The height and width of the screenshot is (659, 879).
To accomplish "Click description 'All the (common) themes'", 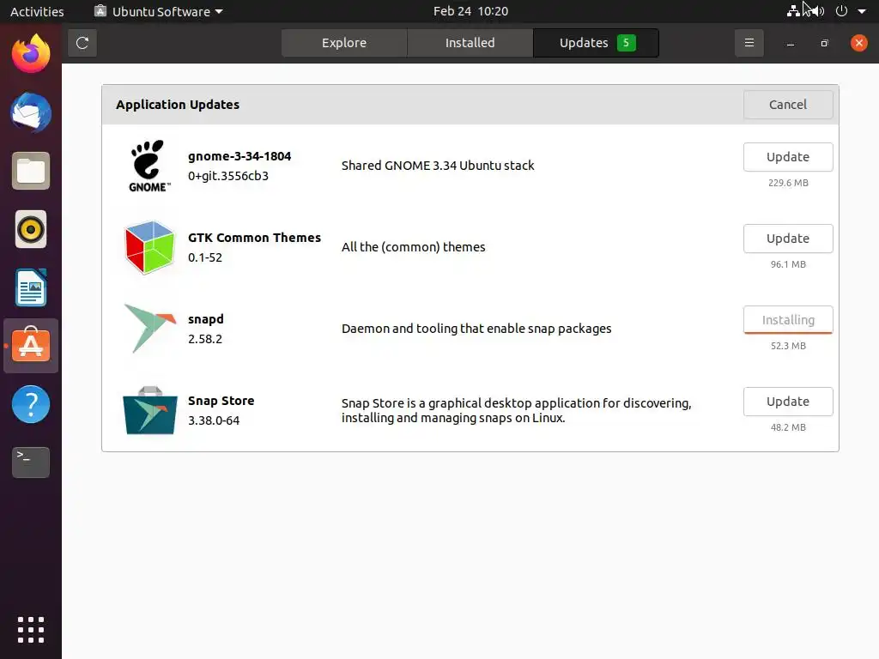I will [x=413, y=247].
